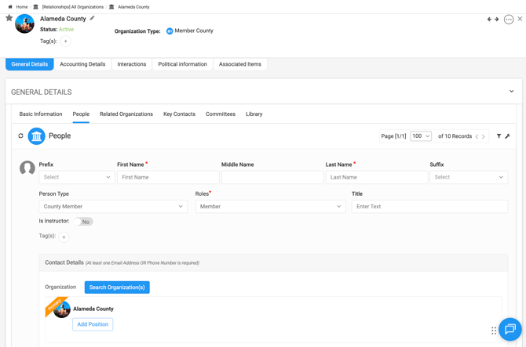Refresh the People list
Viewport: 526px width, 347px height.
coord(20,136)
